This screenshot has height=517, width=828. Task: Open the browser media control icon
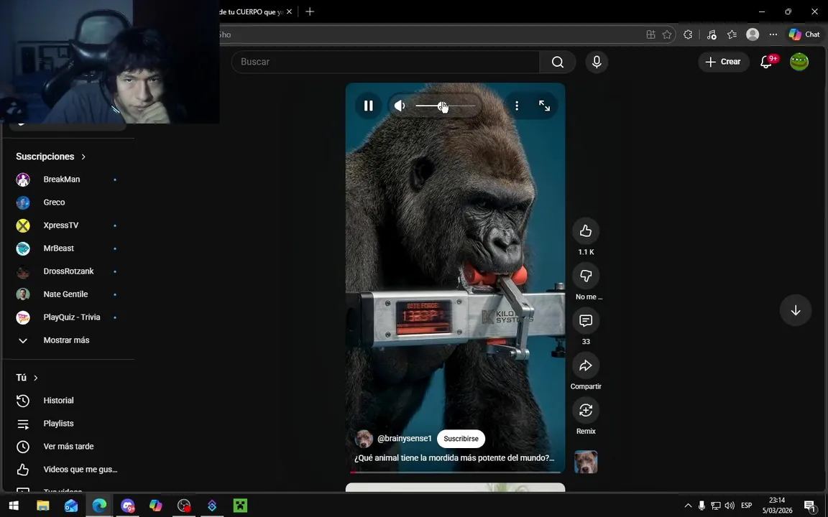coord(712,34)
